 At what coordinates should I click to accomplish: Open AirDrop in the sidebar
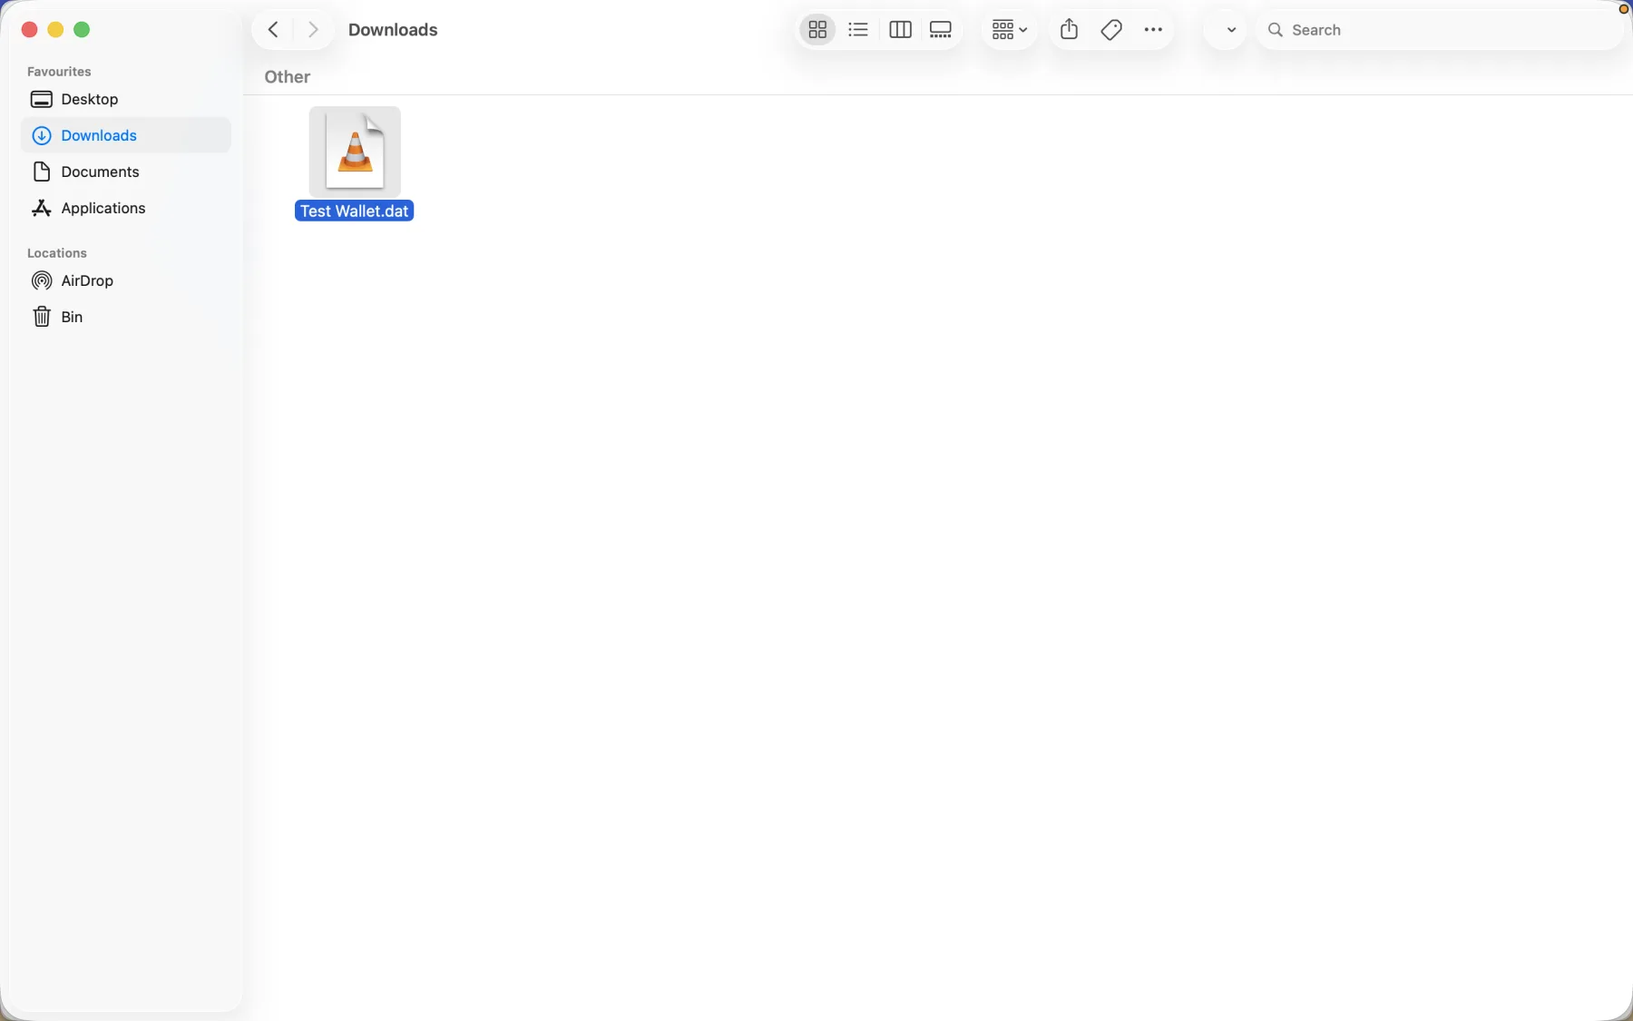click(125, 280)
